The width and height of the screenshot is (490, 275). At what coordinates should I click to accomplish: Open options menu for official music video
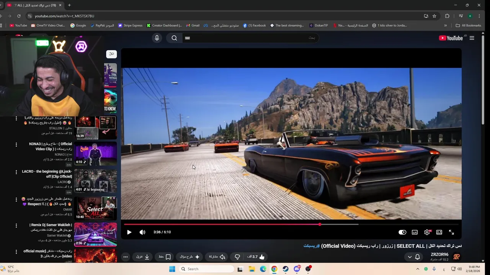pos(16,252)
